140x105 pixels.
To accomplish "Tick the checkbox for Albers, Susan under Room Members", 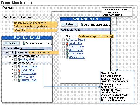I will 15,67.
